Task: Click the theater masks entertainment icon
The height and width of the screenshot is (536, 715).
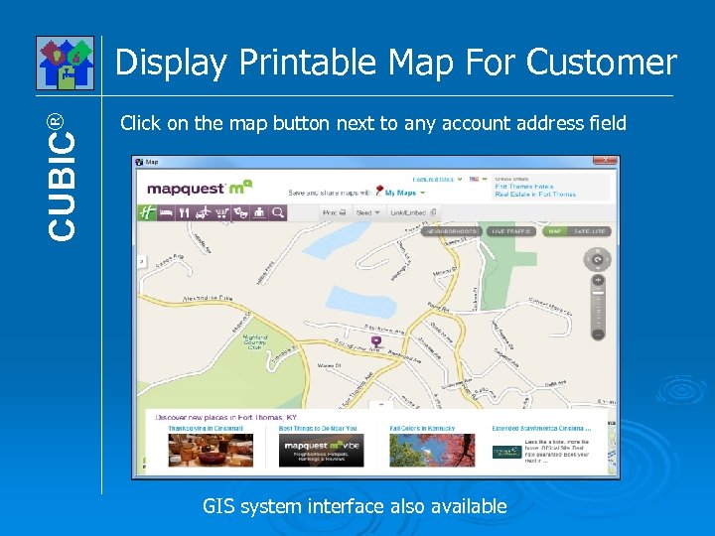Action: (x=240, y=212)
